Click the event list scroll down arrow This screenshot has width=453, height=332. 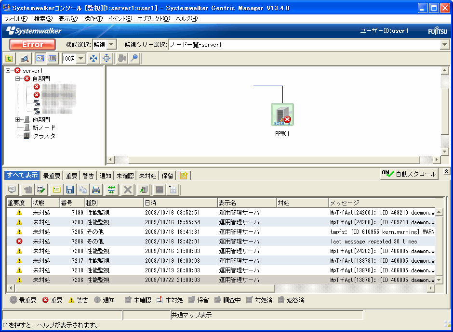[x=439, y=280]
